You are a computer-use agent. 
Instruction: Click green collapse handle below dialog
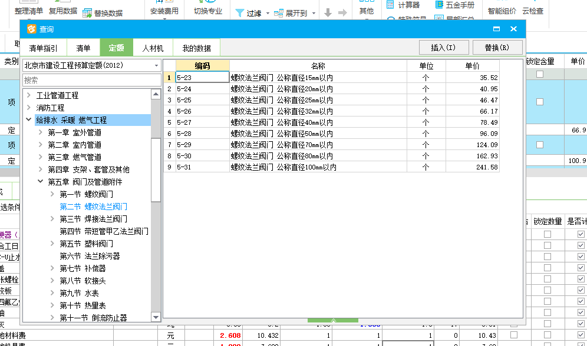[x=333, y=320]
